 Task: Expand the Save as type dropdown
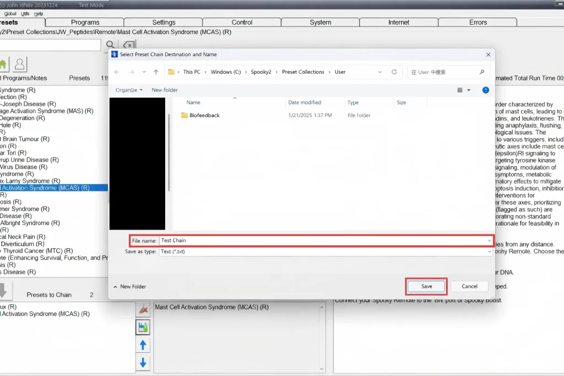point(489,252)
